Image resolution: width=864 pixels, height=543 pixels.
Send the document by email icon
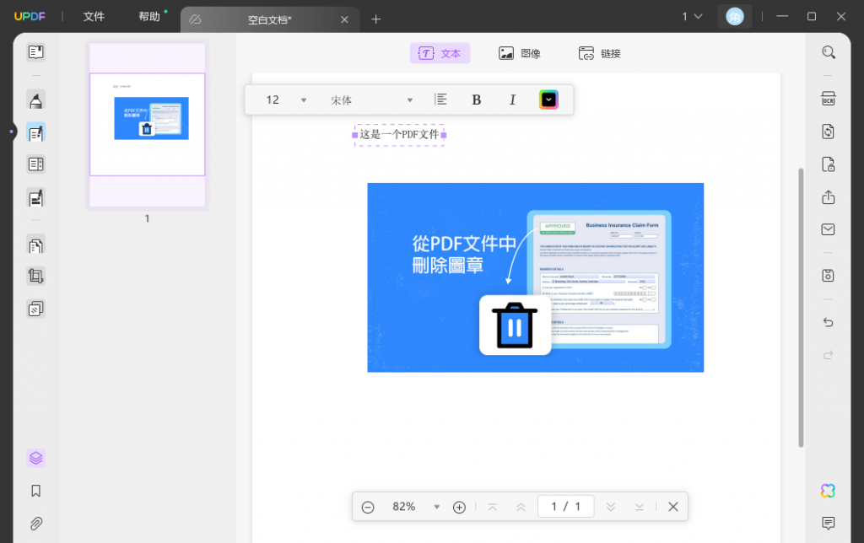(x=829, y=229)
